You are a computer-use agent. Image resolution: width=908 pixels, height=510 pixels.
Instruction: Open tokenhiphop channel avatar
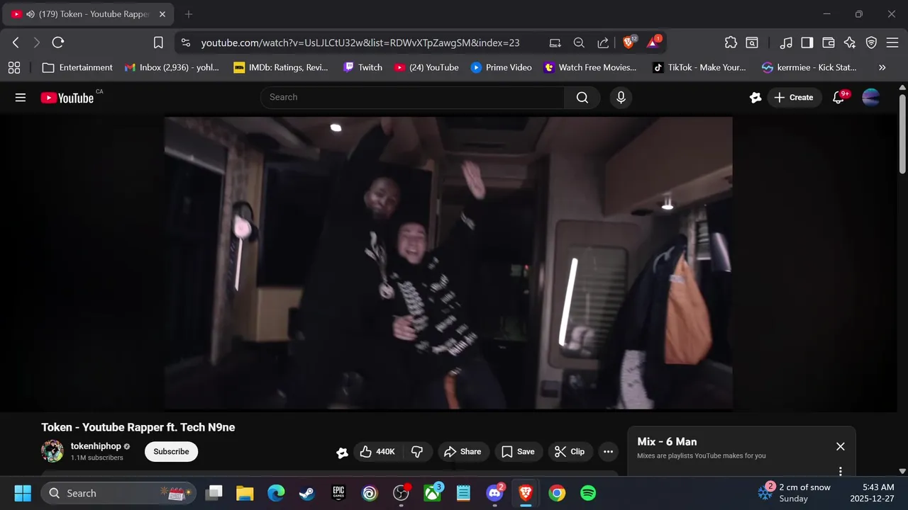point(52,451)
